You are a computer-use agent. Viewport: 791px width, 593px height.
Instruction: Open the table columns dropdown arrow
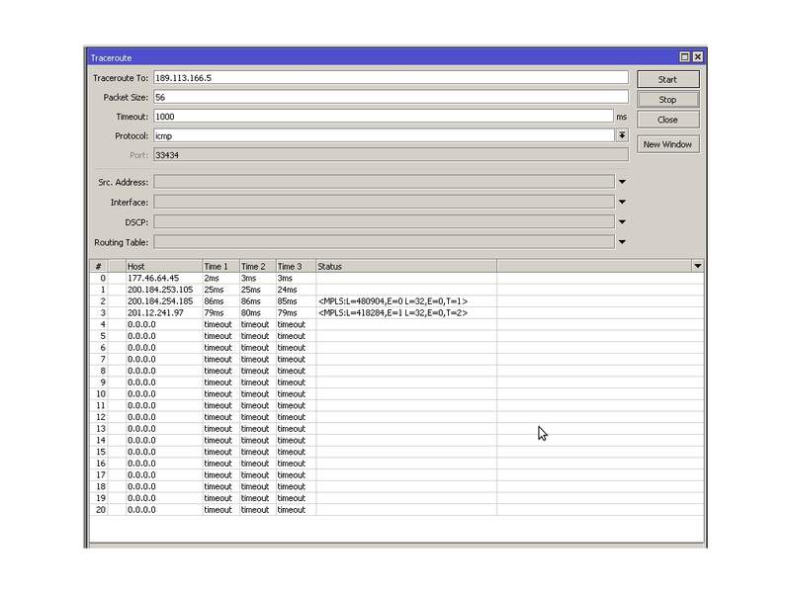pos(698,266)
